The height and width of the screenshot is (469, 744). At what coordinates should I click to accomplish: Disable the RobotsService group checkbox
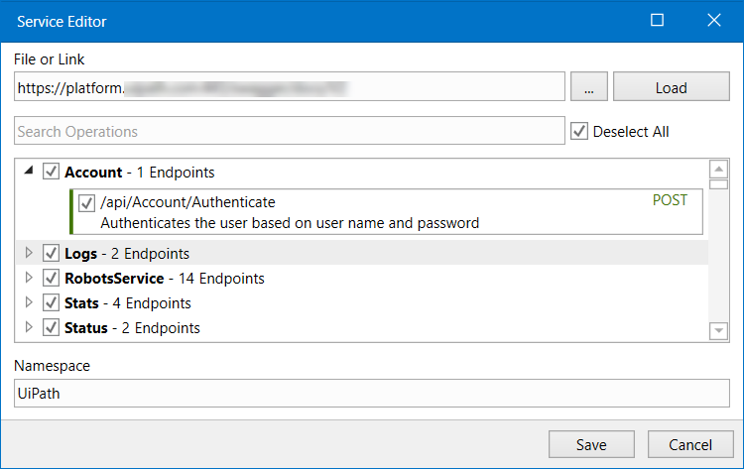52,278
